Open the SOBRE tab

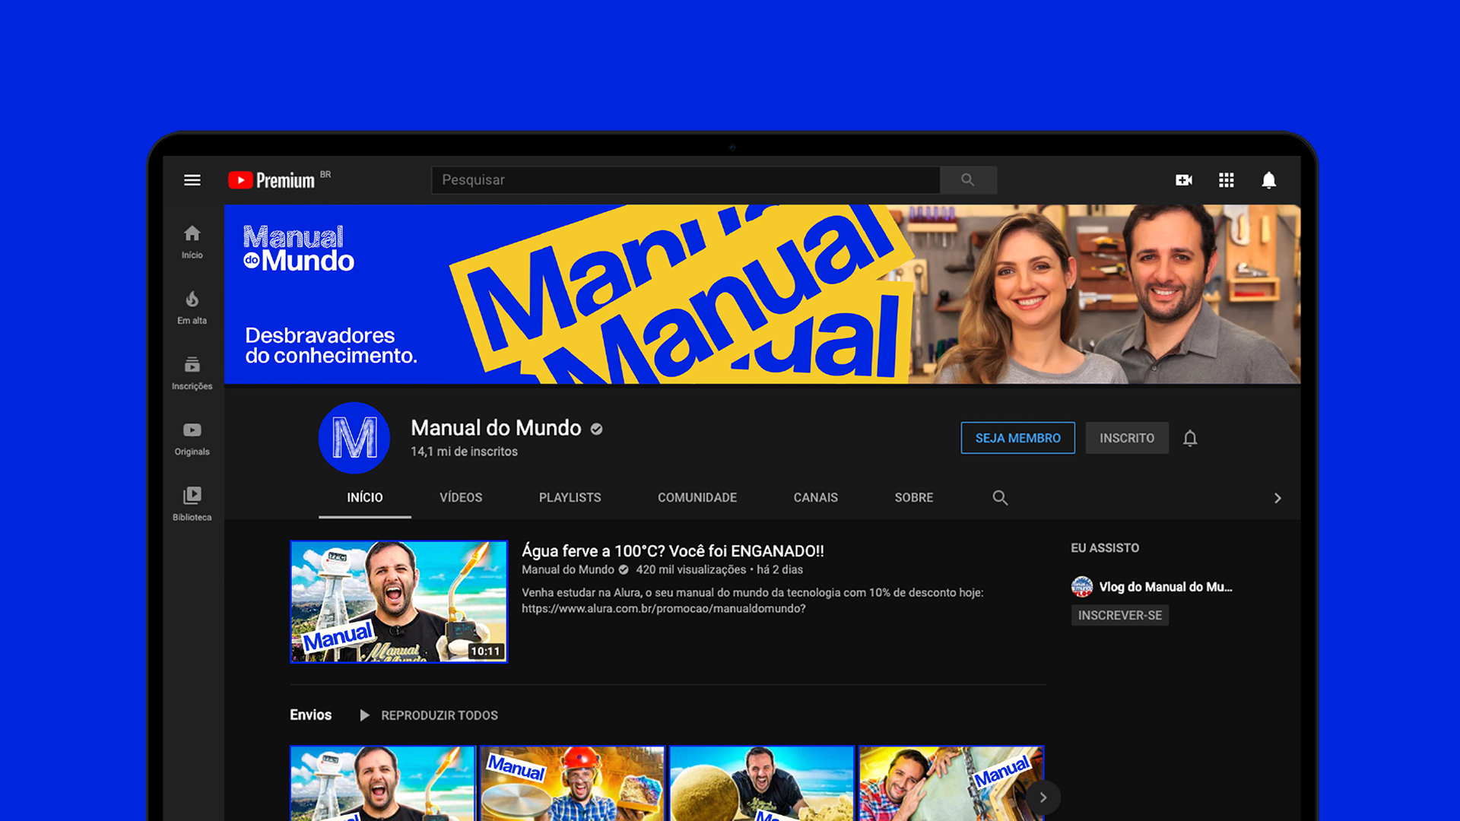pyautogui.click(x=914, y=497)
